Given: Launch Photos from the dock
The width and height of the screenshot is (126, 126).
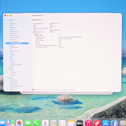Looking at the screenshot, I should pyautogui.click(x=19, y=123).
